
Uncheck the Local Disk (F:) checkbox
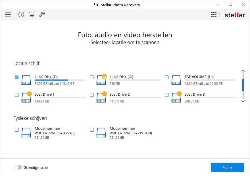[17, 77]
